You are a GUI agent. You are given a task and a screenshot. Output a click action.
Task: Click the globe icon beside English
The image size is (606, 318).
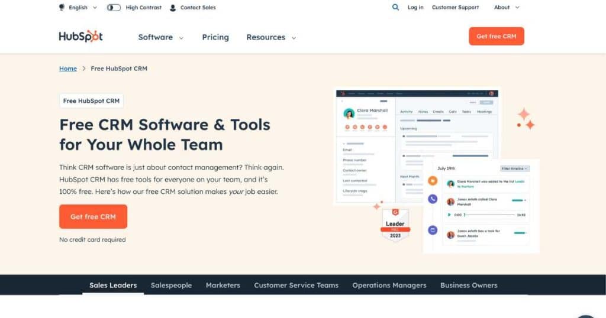coord(62,8)
